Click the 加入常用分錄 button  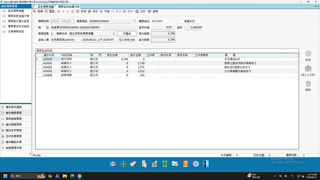click(x=127, y=40)
